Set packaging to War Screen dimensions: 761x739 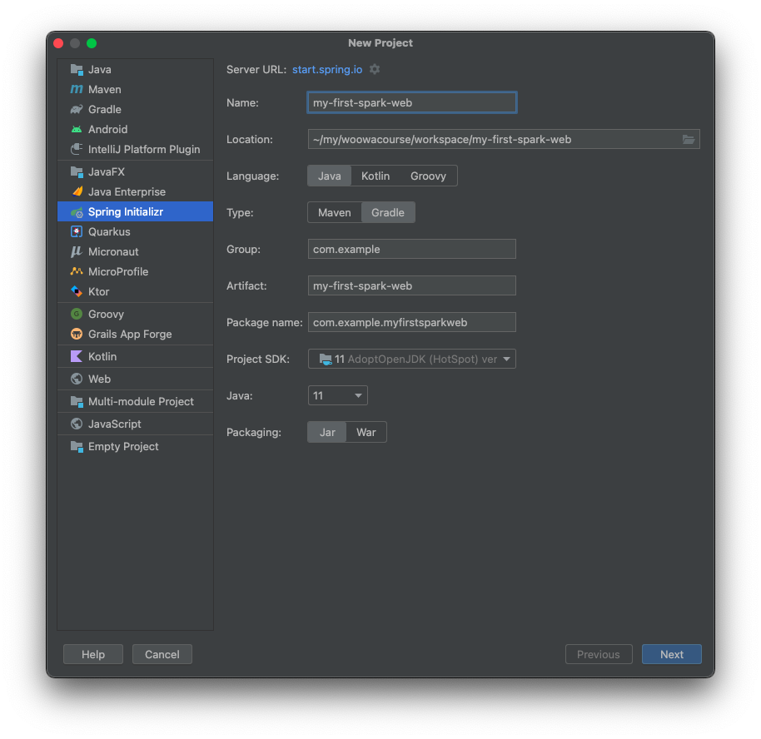pyautogui.click(x=366, y=433)
